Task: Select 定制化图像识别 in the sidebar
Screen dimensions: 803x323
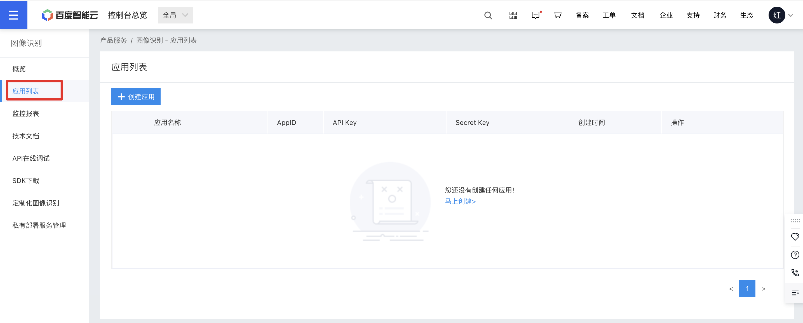Action: pos(44,203)
